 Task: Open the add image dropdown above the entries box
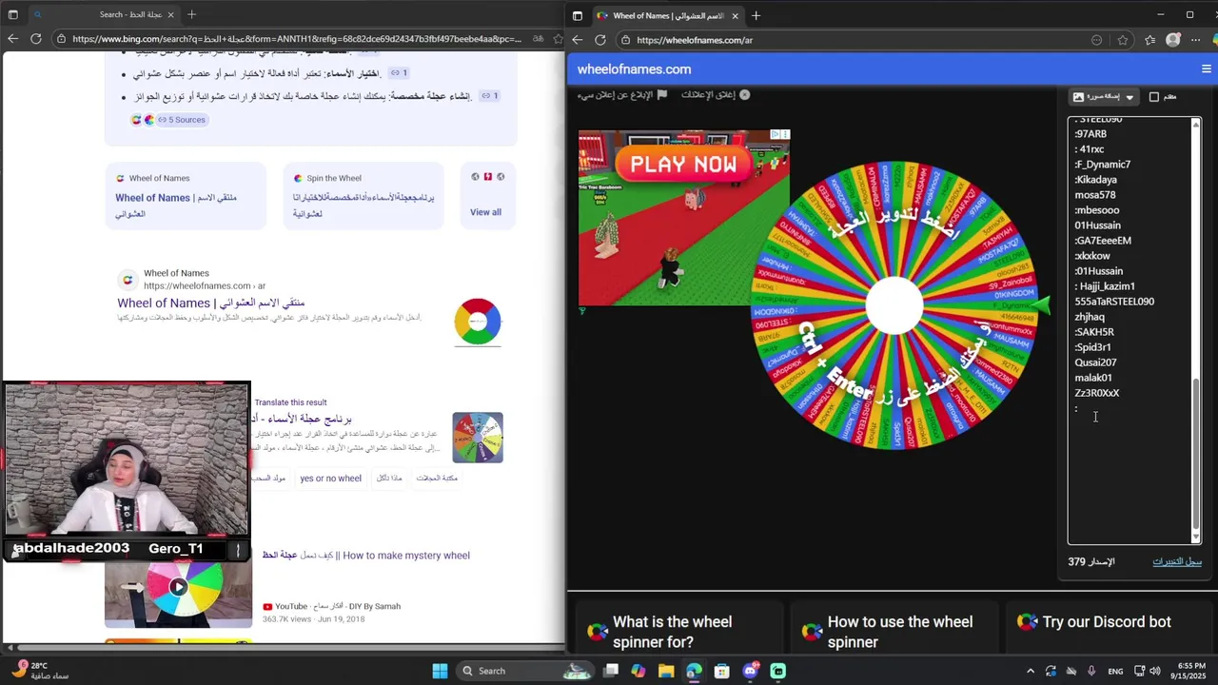(x=1104, y=97)
